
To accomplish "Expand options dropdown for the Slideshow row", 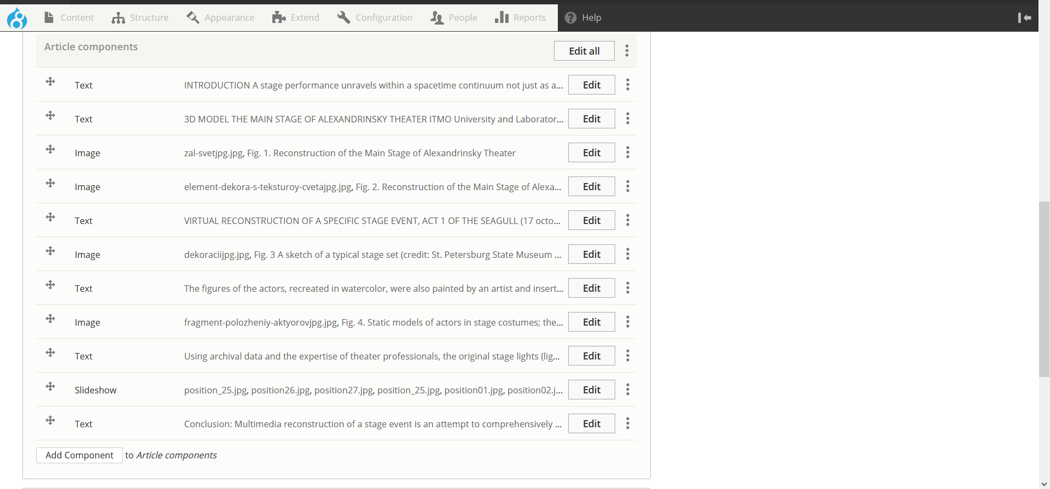I will coord(627,390).
